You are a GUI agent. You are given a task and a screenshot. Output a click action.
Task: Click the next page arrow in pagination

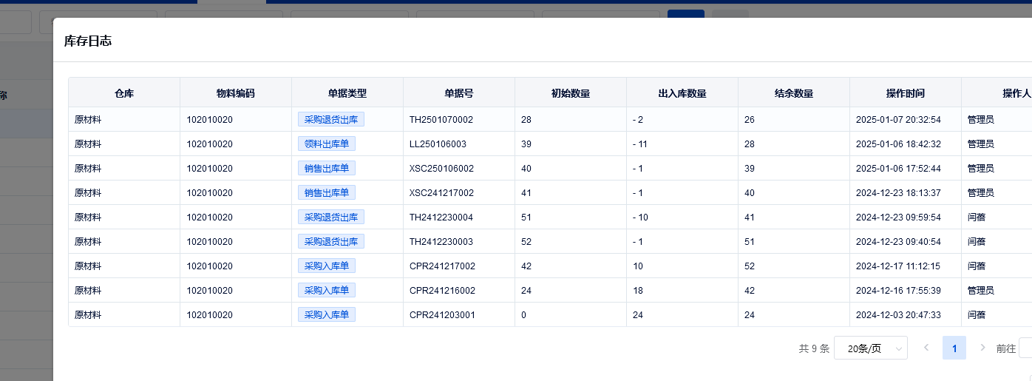(x=982, y=348)
